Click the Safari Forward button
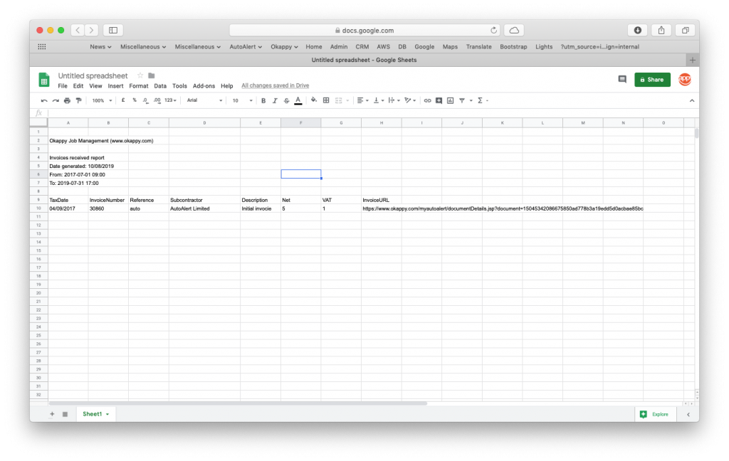This screenshot has width=729, height=461. (x=92, y=30)
